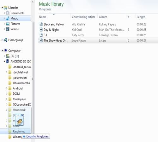Image resolution: width=158 pixels, height=142 pixels.
Task: Select the albumthumbs folder label
Action: [x=21, y=83]
